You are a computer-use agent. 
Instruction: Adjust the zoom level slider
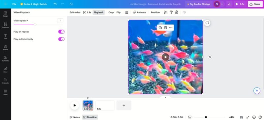click(206, 117)
